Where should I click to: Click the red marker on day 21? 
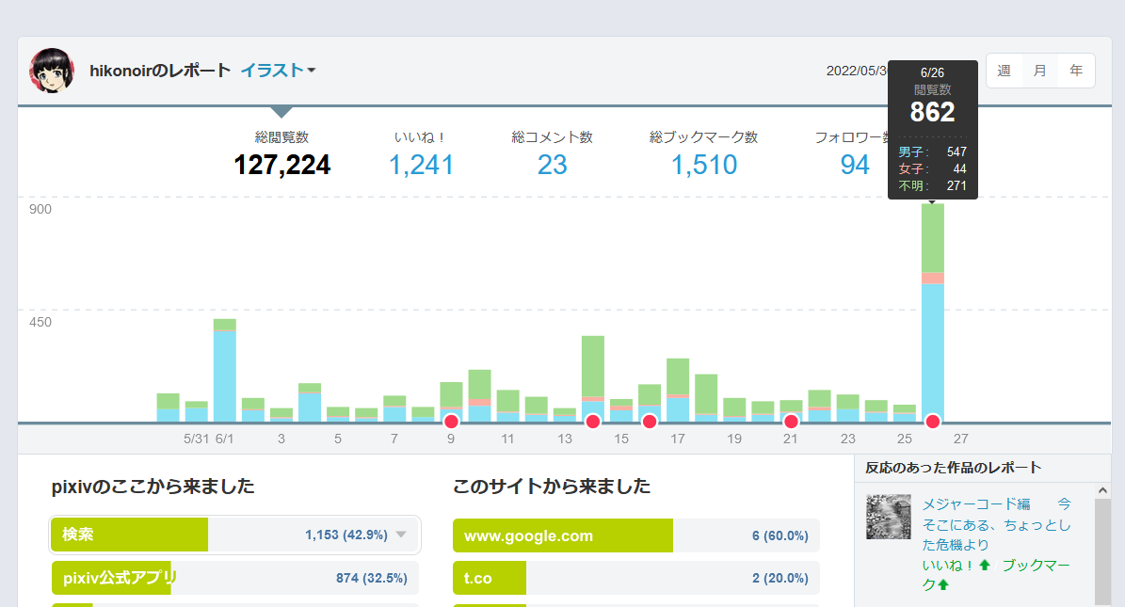(x=791, y=422)
